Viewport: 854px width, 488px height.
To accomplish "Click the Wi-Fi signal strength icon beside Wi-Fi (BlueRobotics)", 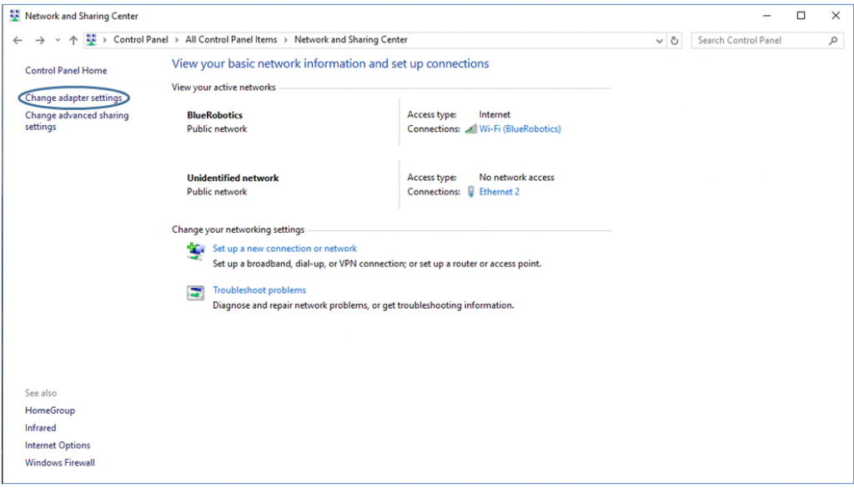I will [x=470, y=129].
